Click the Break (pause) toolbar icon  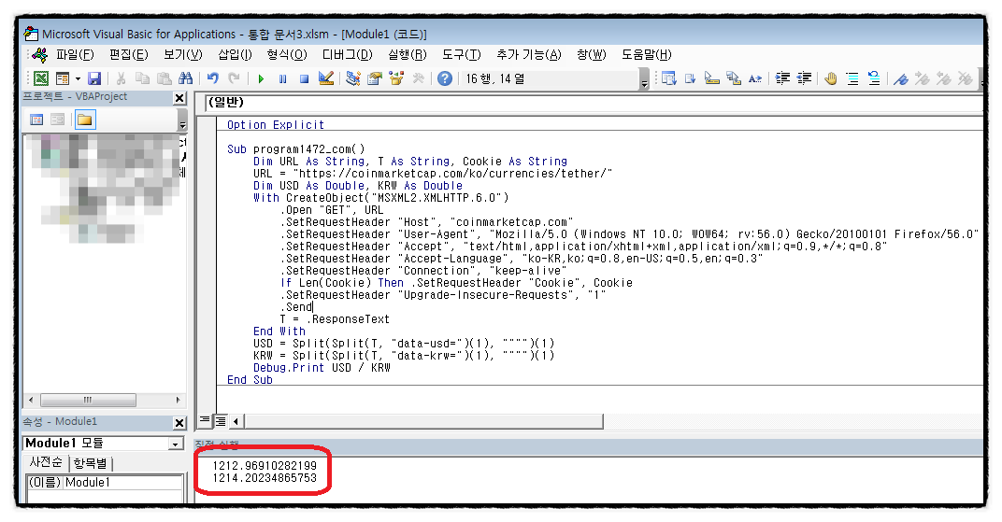pyautogui.click(x=282, y=79)
